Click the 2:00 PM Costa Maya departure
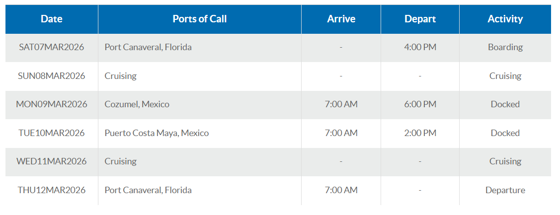Viewport: 560px width, 215px height. coord(420,133)
